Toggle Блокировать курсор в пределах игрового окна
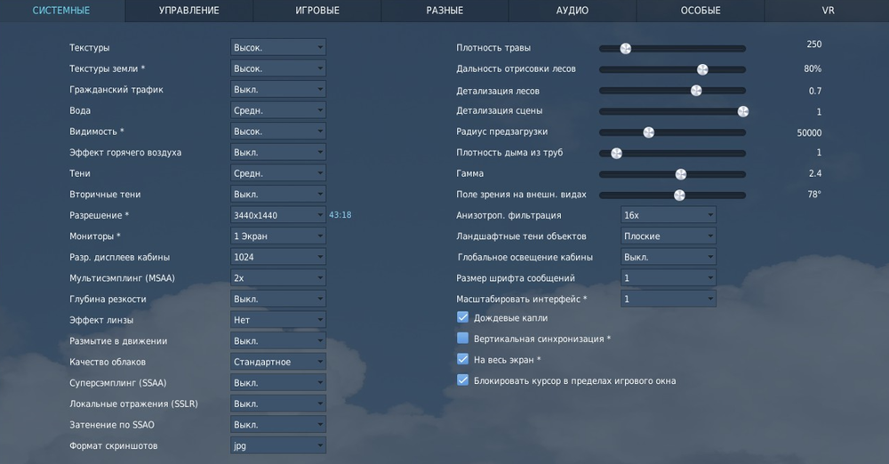The image size is (889, 464). 462,380
